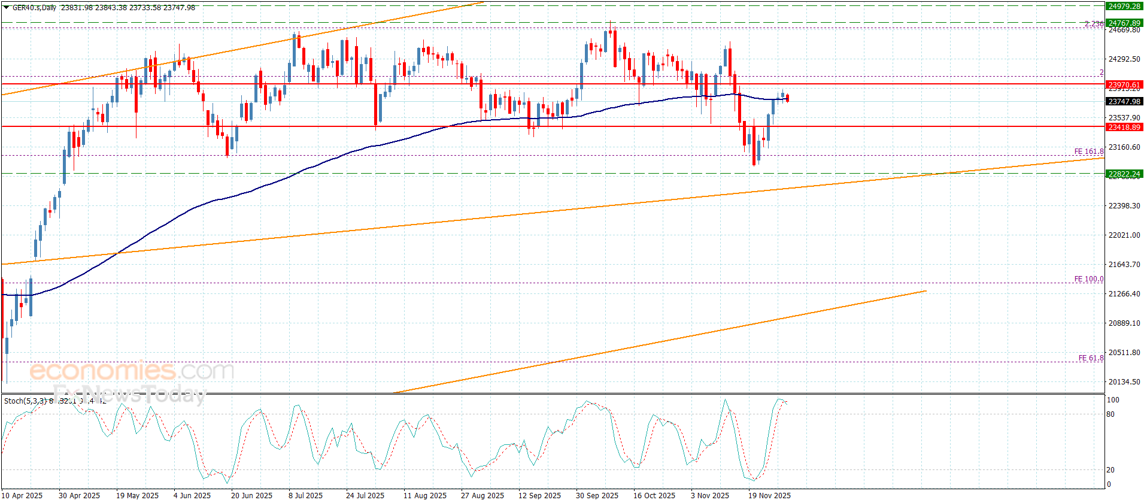
Task: Select the 24979.28 green price label
Action: (1124, 7)
